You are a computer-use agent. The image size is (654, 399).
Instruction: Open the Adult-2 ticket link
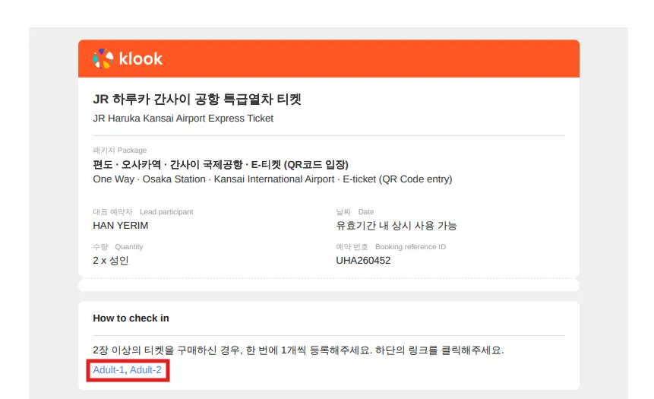pyautogui.click(x=146, y=370)
